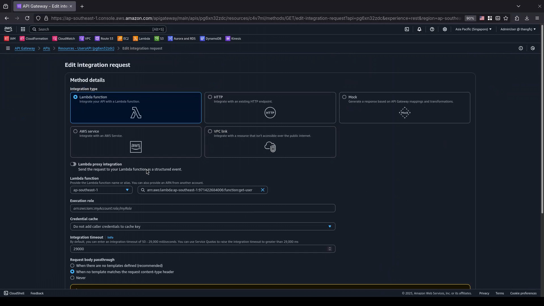Select HTTP integration type
The height and width of the screenshot is (306, 544).
coord(270,108)
